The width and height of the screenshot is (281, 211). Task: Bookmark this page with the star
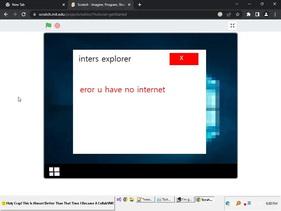point(238,14)
